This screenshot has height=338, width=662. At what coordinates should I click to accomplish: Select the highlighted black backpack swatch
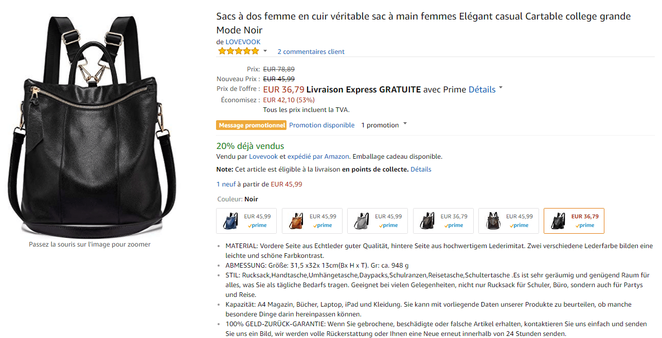coord(574,221)
